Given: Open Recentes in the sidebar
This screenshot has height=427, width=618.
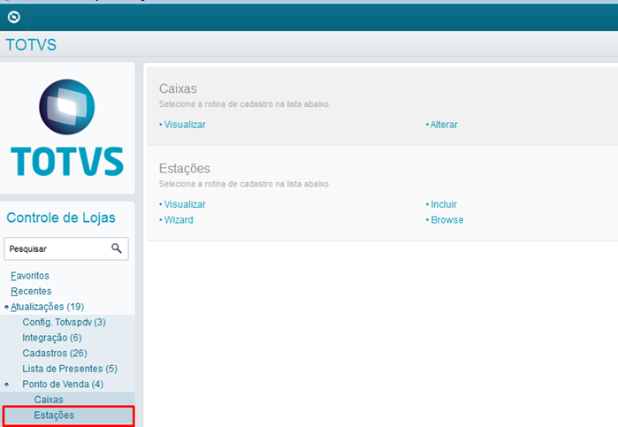Looking at the screenshot, I should pyautogui.click(x=31, y=291).
